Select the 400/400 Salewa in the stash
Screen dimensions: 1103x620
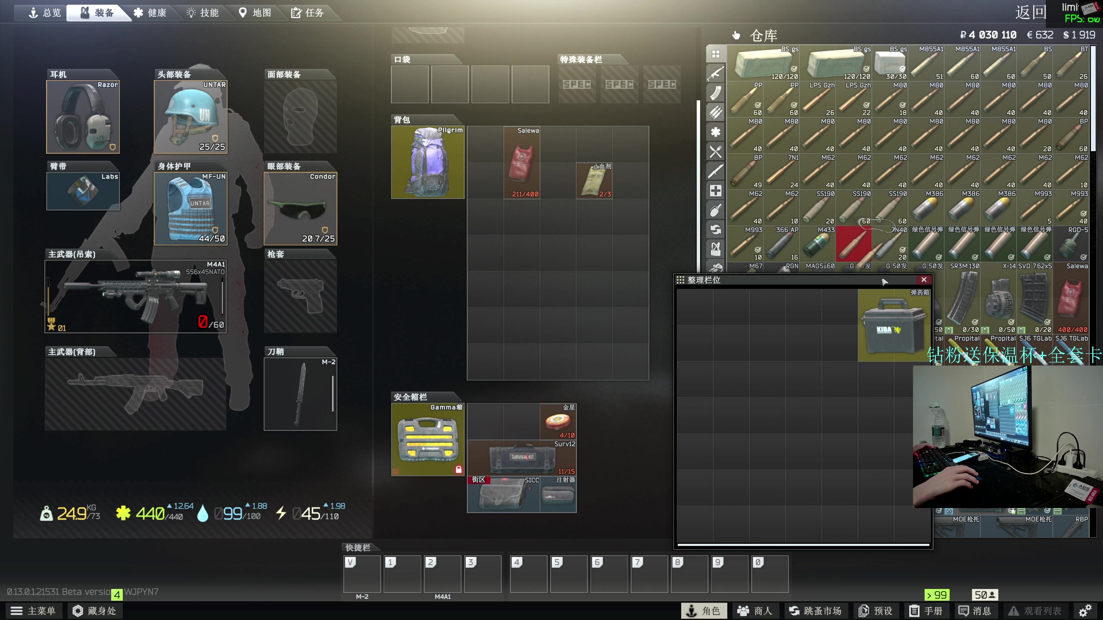click(x=1072, y=298)
